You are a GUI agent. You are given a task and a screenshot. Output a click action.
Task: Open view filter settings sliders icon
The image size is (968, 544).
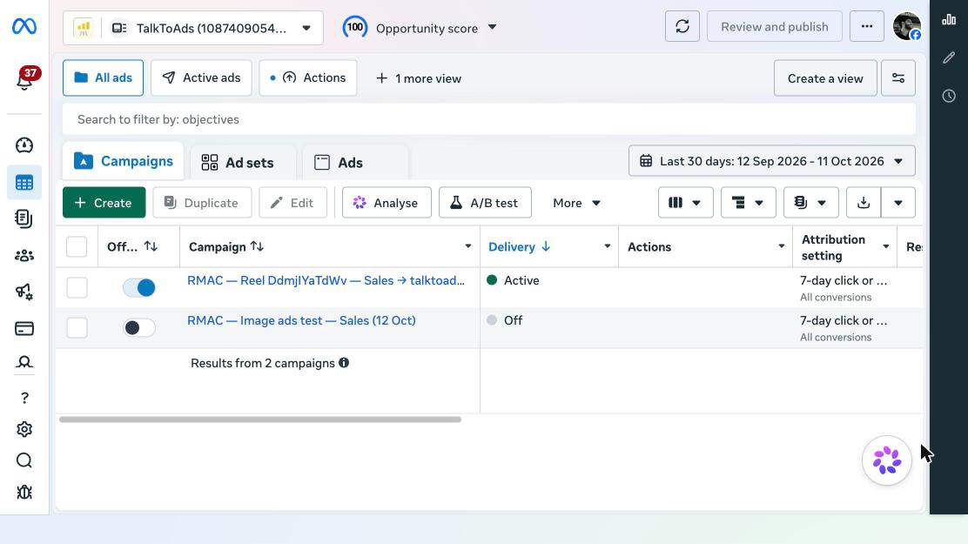pyautogui.click(x=898, y=77)
